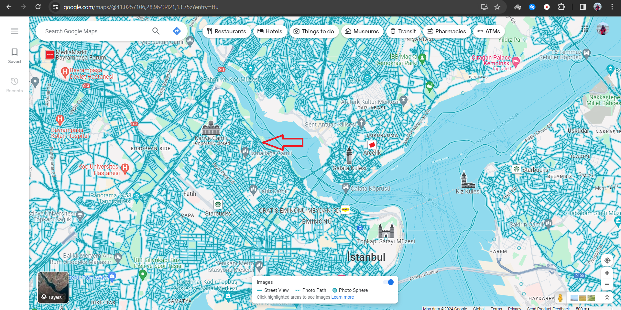
Task: Click the Arçelik store marker
Action: tap(372, 144)
